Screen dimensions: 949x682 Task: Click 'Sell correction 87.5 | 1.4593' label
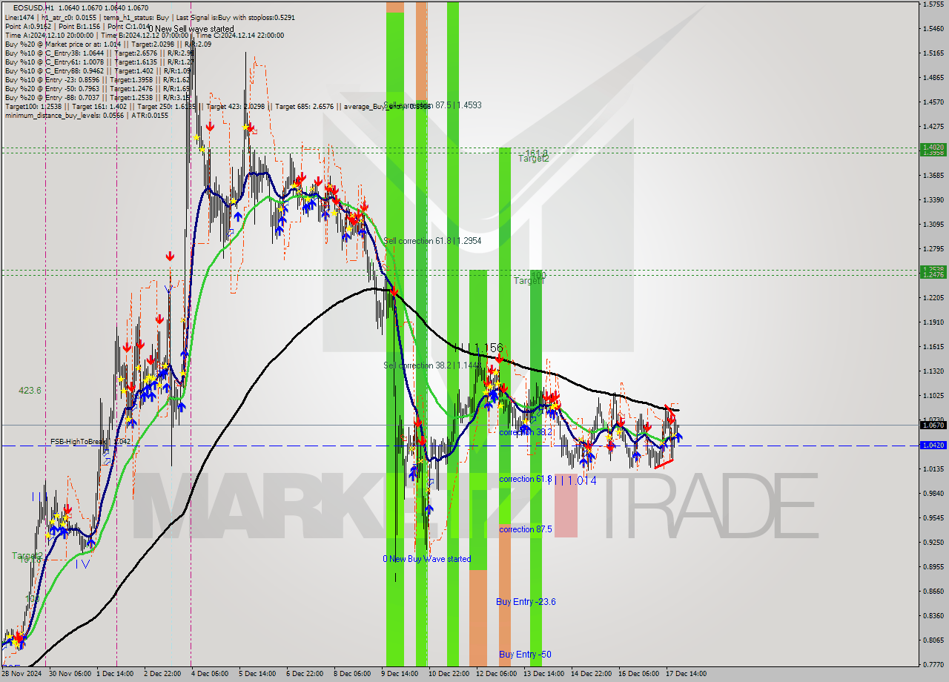[432, 105]
